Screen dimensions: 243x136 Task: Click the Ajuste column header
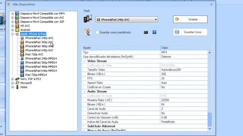tap(121, 48)
